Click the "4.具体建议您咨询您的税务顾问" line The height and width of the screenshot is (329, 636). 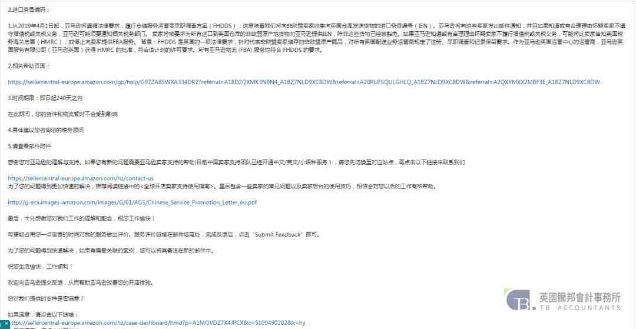46,130
